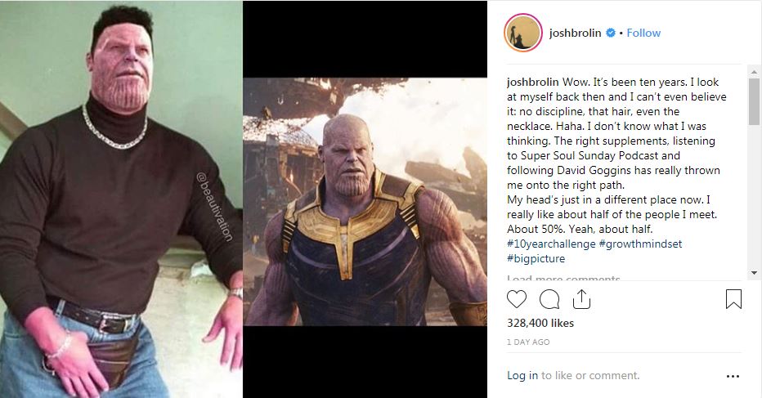The image size is (762, 398).
Task: Like the post with heart icon
Action: click(517, 299)
